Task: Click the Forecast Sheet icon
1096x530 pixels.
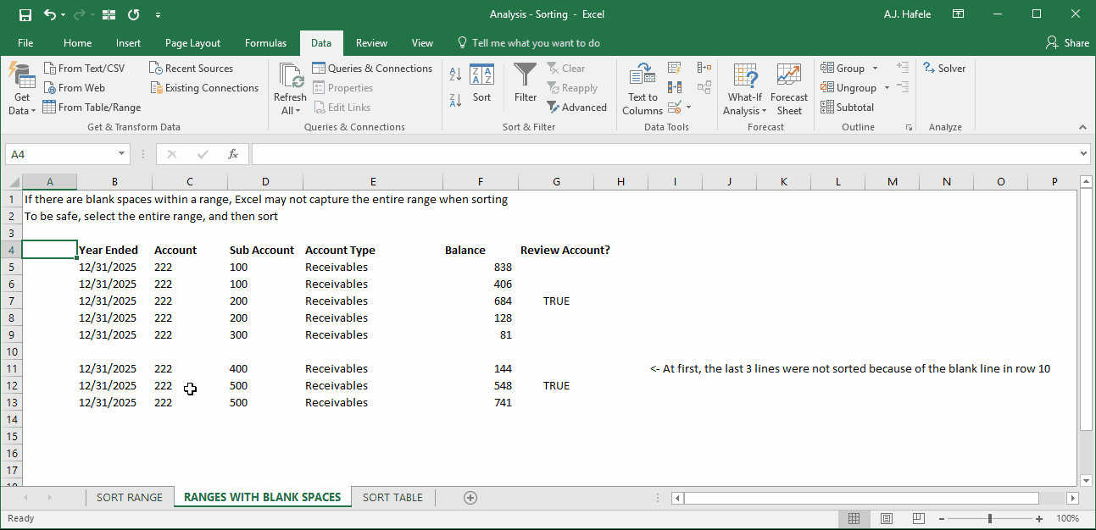Action: coord(789,90)
